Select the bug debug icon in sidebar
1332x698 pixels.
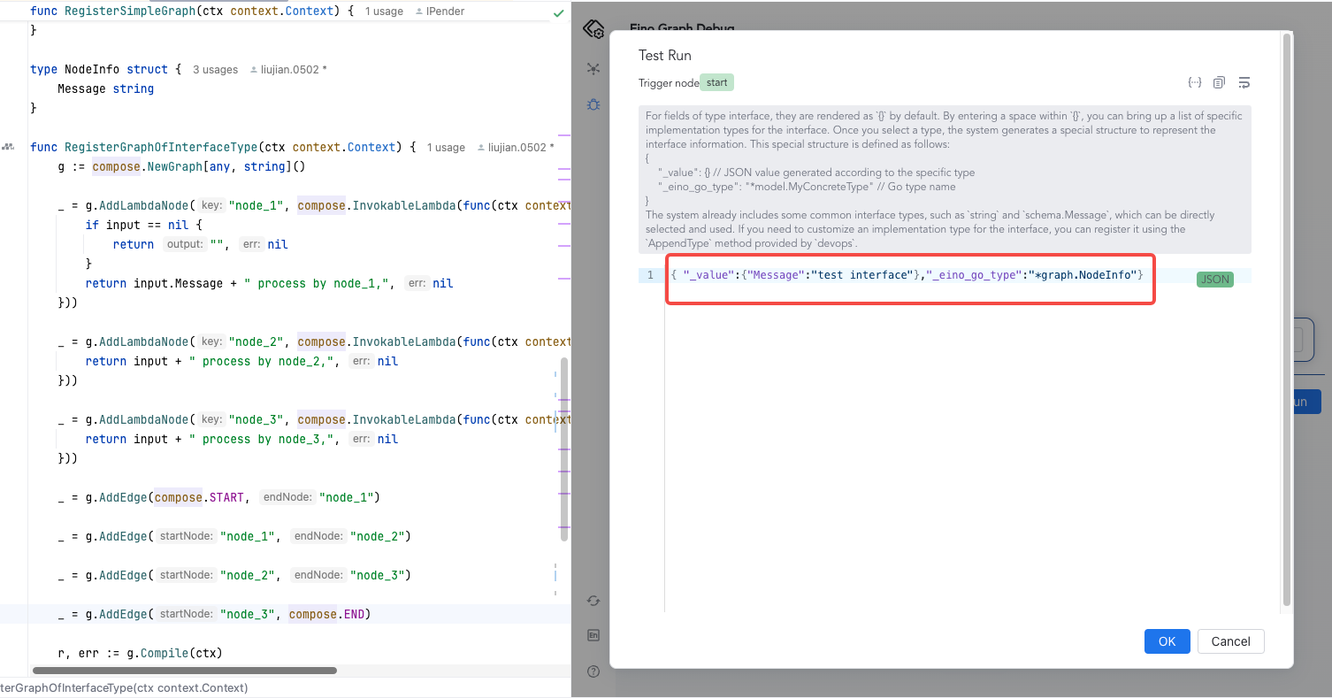[x=593, y=104]
